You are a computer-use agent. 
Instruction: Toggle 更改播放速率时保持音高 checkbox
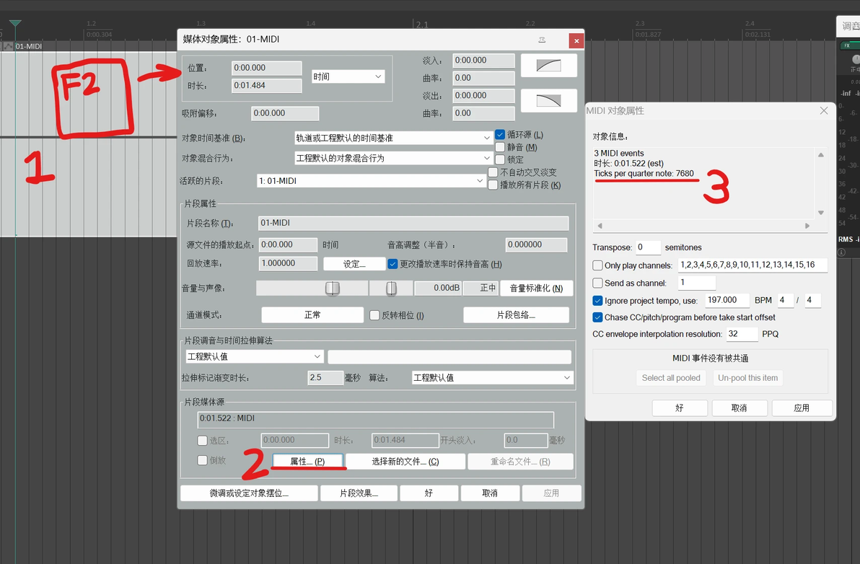coord(392,264)
